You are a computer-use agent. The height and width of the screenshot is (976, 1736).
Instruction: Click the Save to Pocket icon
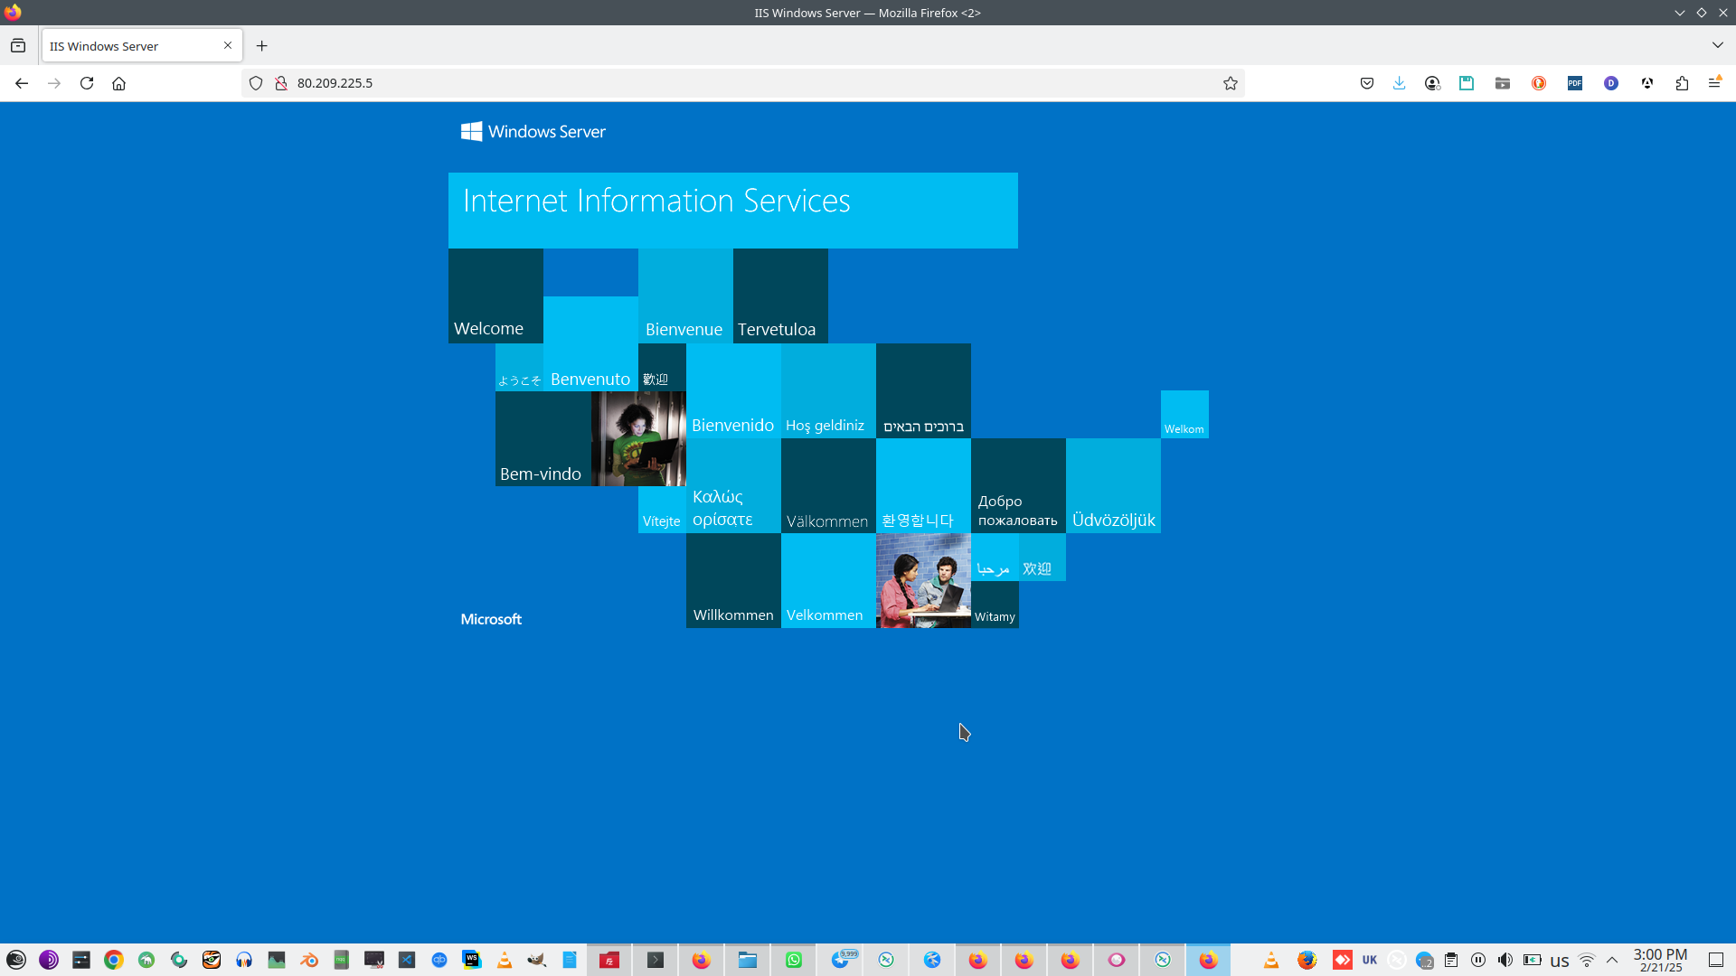[x=1366, y=83]
